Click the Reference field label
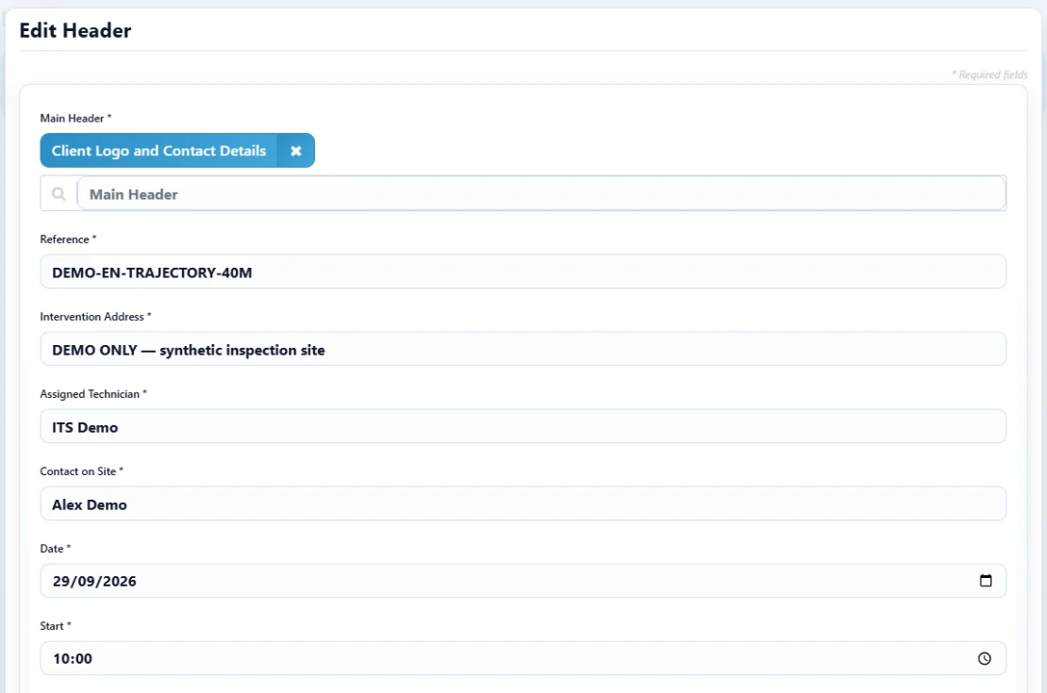The height and width of the screenshot is (693, 1047). (68, 239)
